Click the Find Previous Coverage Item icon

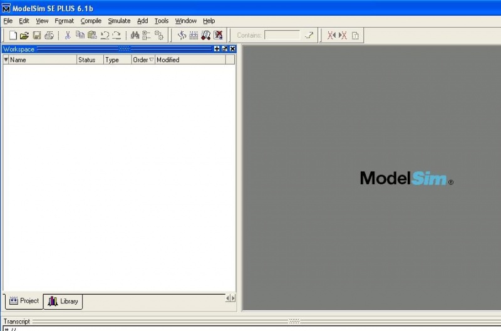331,36
